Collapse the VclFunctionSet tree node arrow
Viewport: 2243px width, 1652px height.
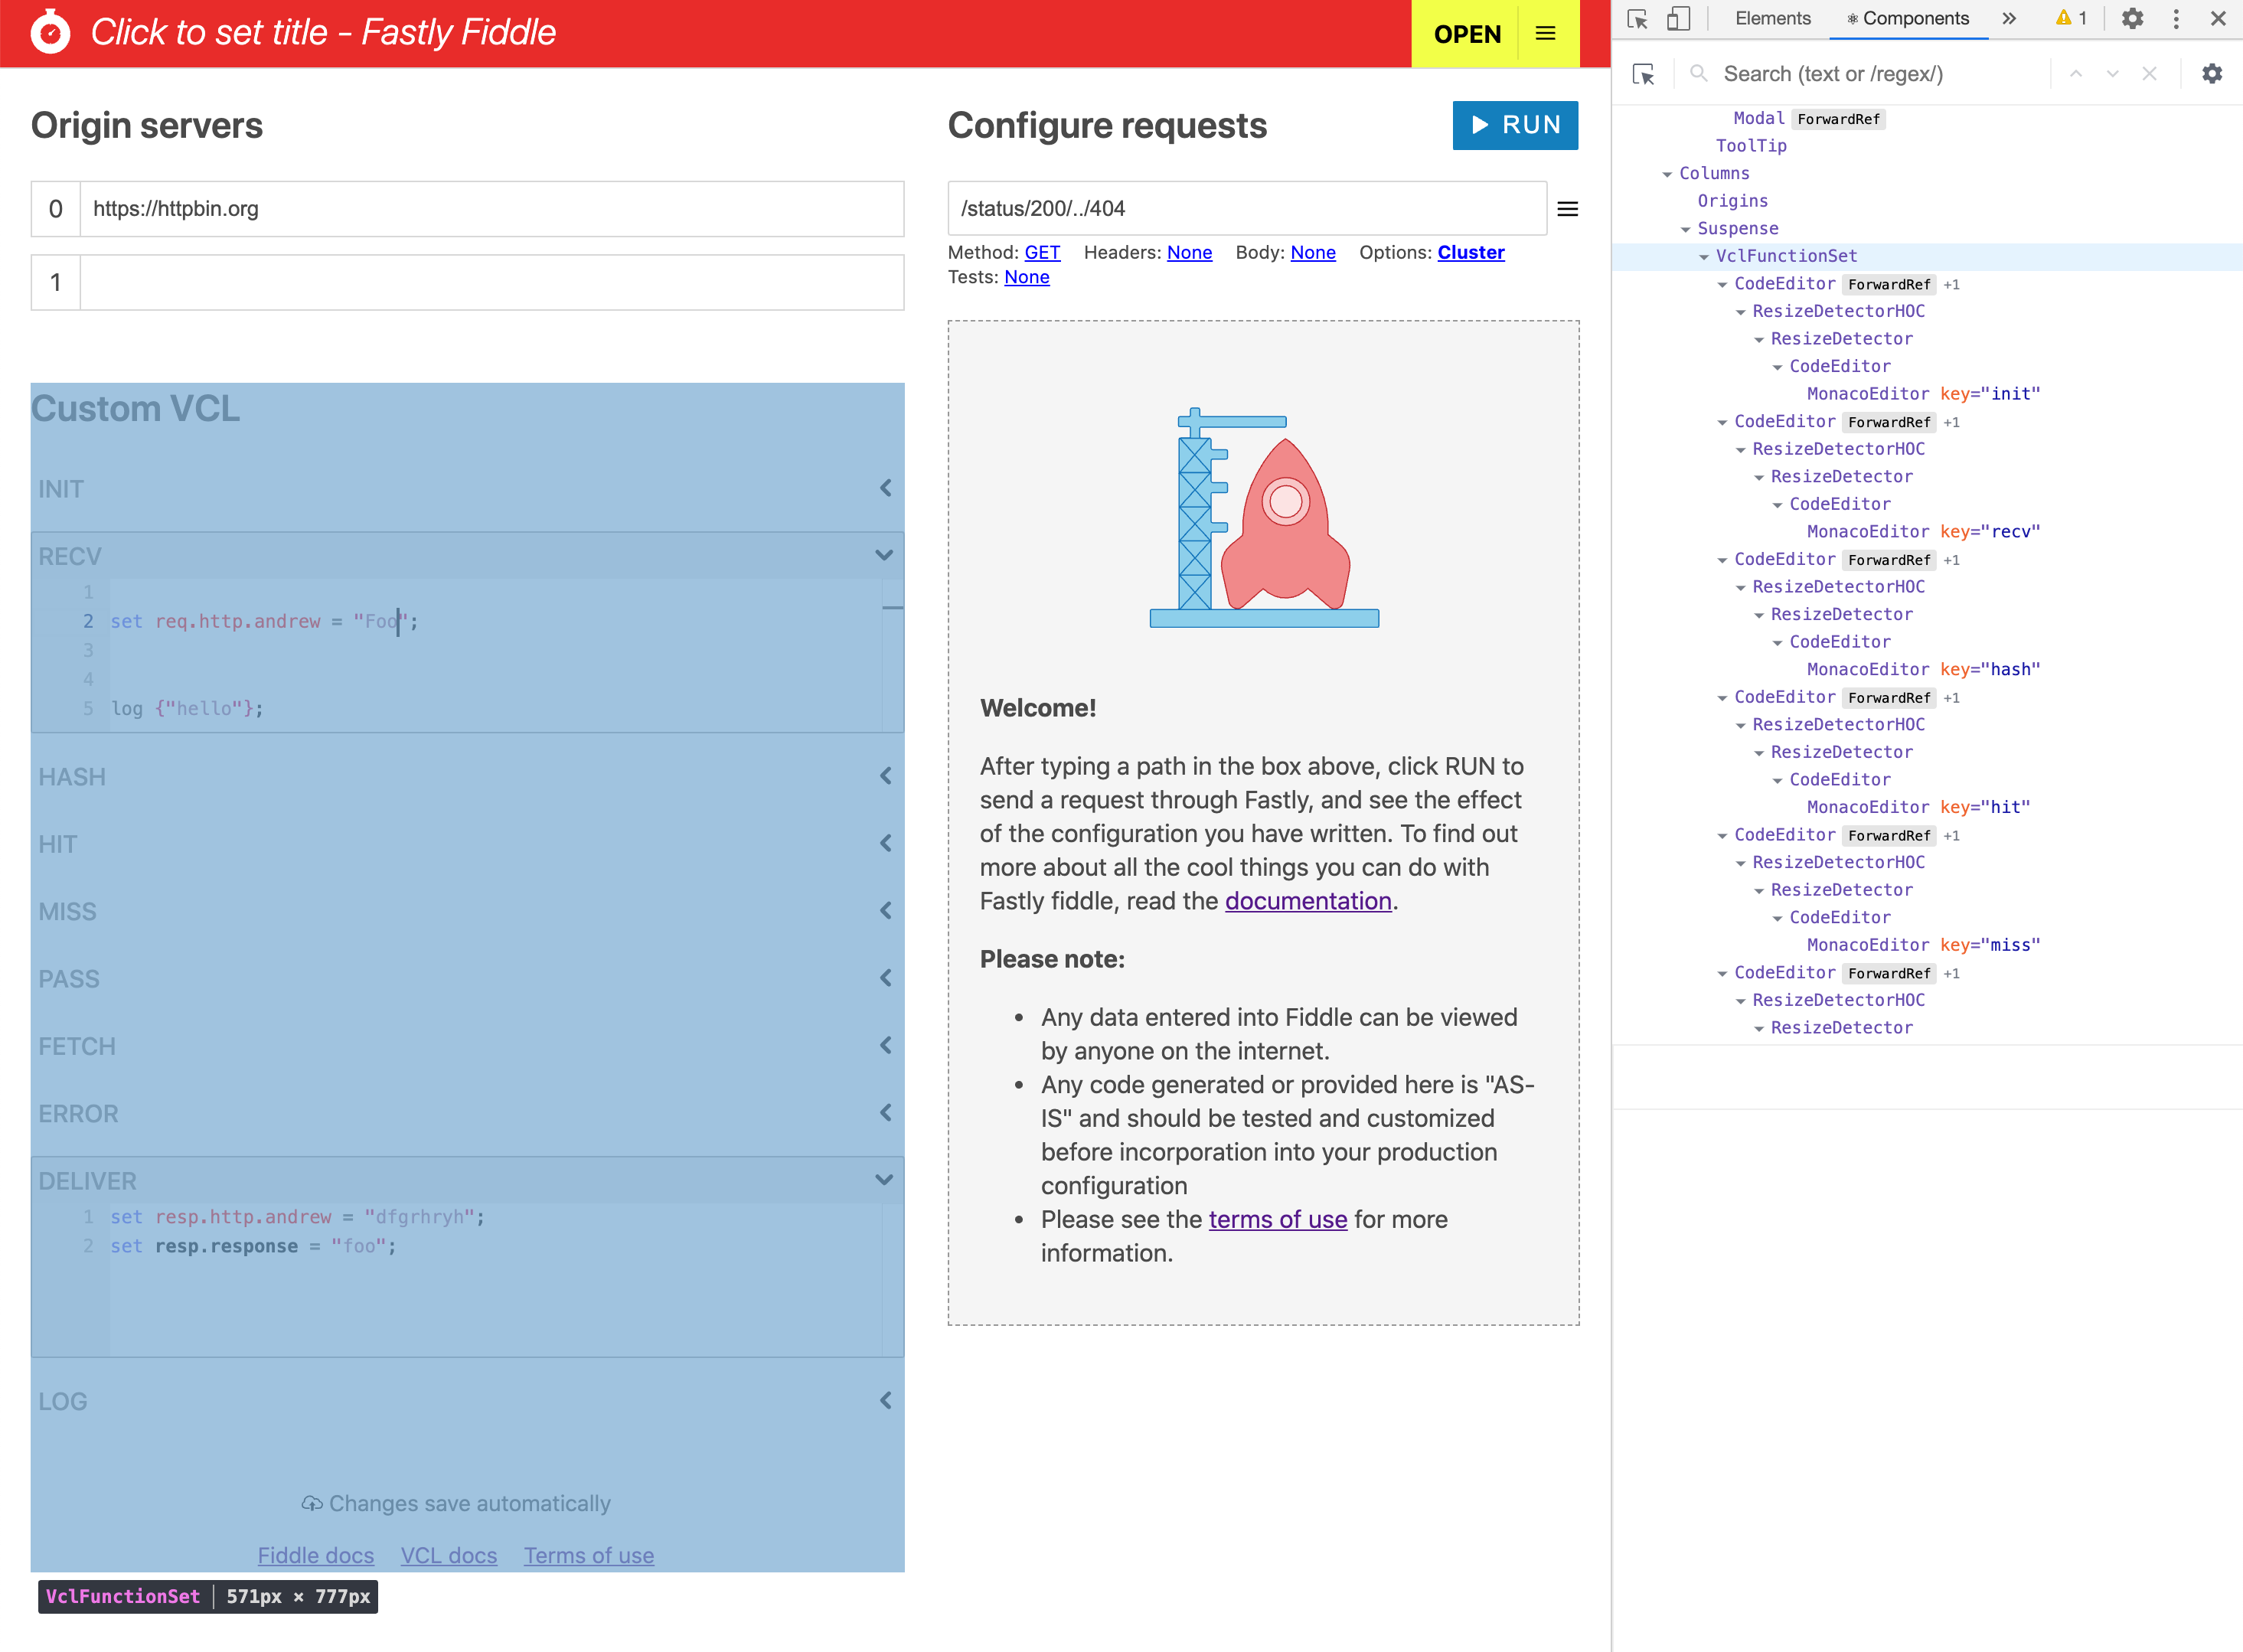1704,257
